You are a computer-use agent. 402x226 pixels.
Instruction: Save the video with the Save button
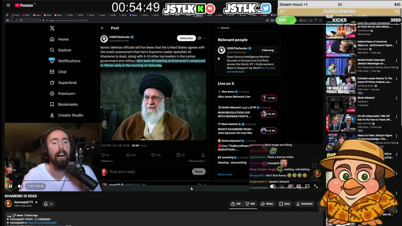[x=285, y=204]
